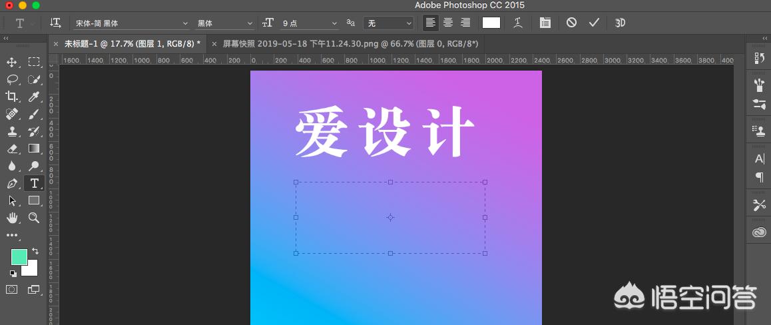Select the History Brush tool
This screenshot has width=771, height=325.
pyautogui.click(x=34, y=131)
